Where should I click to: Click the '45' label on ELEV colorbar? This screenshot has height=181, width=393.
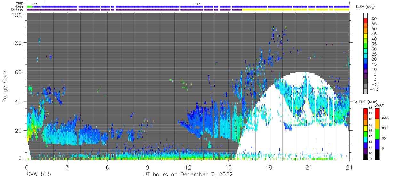tap(374, 34)
